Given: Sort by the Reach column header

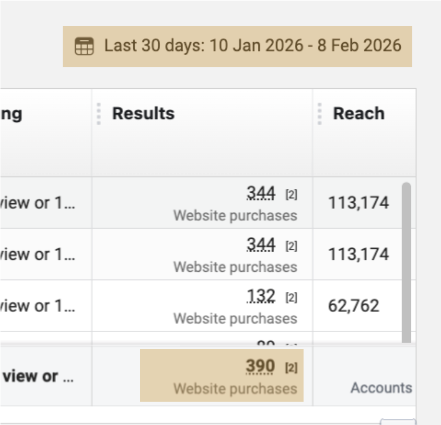Looking at the screenshot, I should 358,114.
